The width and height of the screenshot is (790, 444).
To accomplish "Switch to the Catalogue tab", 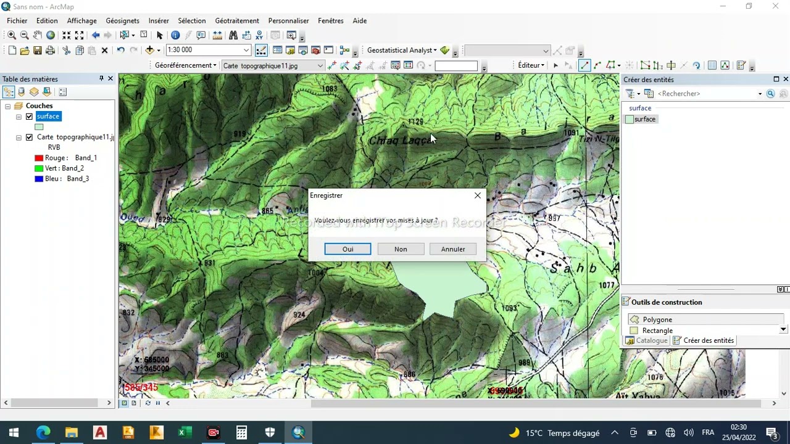I will [x=647, y=340].
